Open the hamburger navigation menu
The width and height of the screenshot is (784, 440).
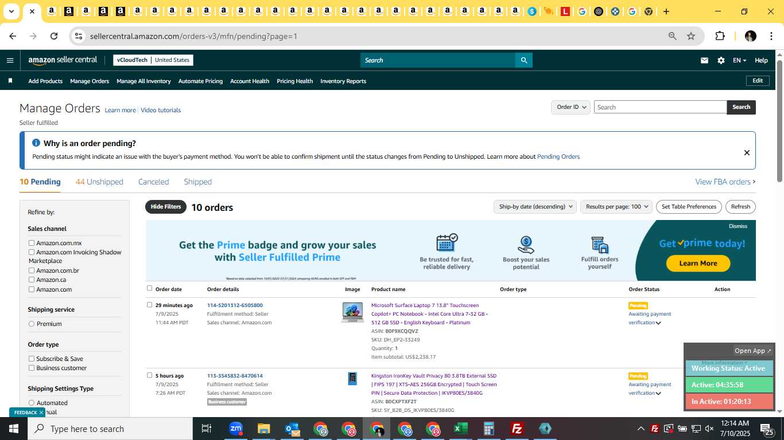10,60
